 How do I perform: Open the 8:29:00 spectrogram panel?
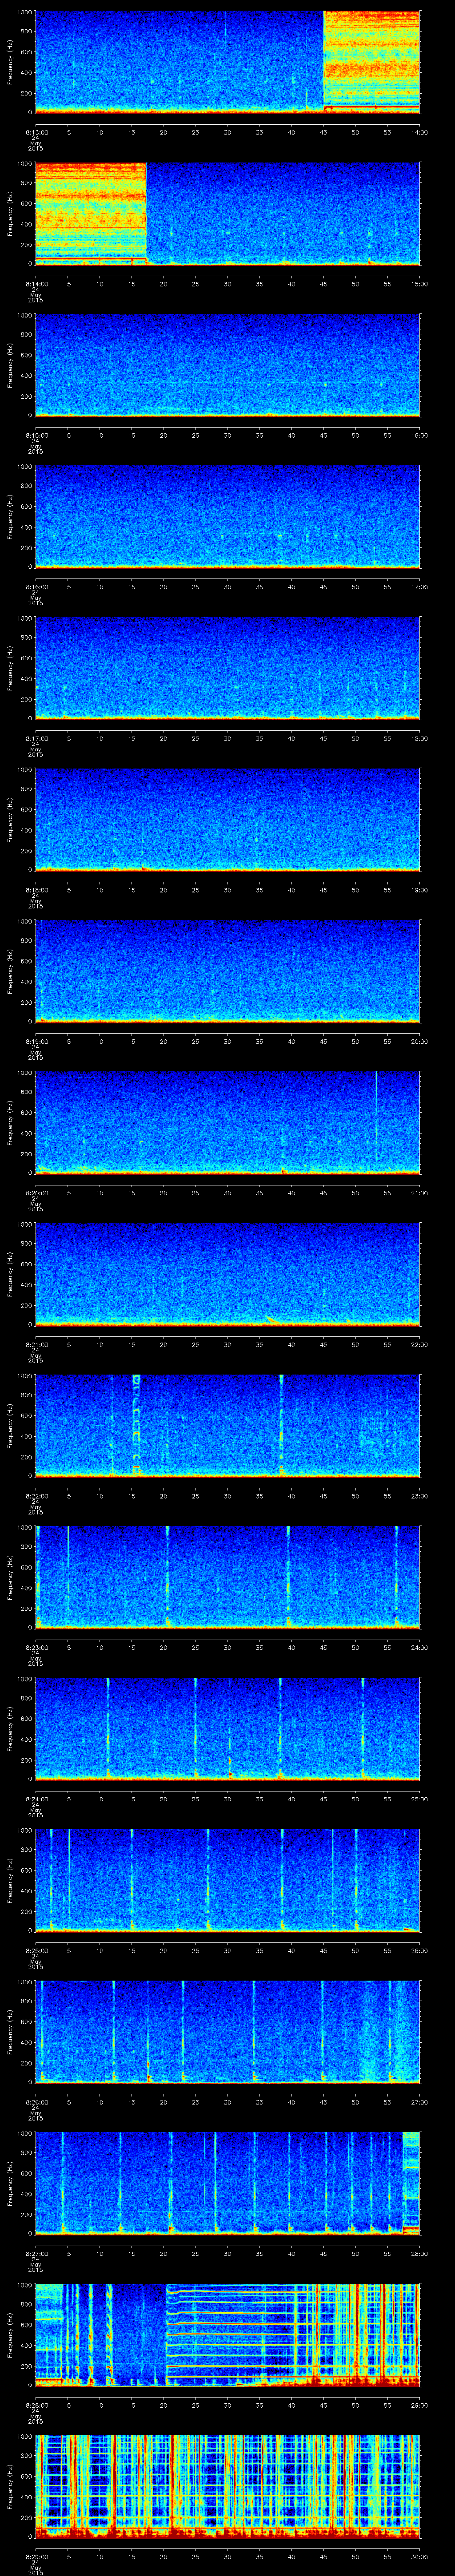[x=227, y=2485]
